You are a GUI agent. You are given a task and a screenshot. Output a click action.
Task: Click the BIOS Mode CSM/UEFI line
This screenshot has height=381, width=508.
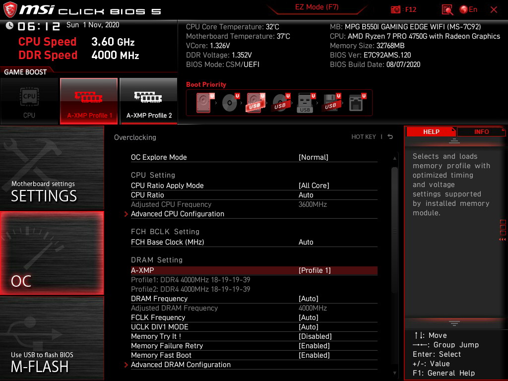point(223,64)
